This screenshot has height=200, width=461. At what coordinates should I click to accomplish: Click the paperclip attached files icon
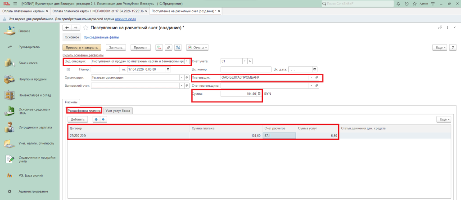pos(168,47)
